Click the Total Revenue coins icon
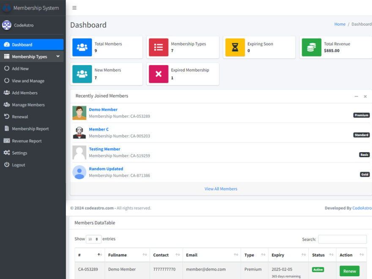Image resolution: width=372 pixels, height=279 pixels. (311, 47)
